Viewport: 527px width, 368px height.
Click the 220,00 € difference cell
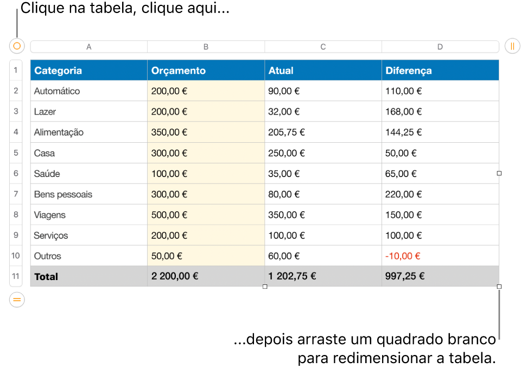click(440, 194)
